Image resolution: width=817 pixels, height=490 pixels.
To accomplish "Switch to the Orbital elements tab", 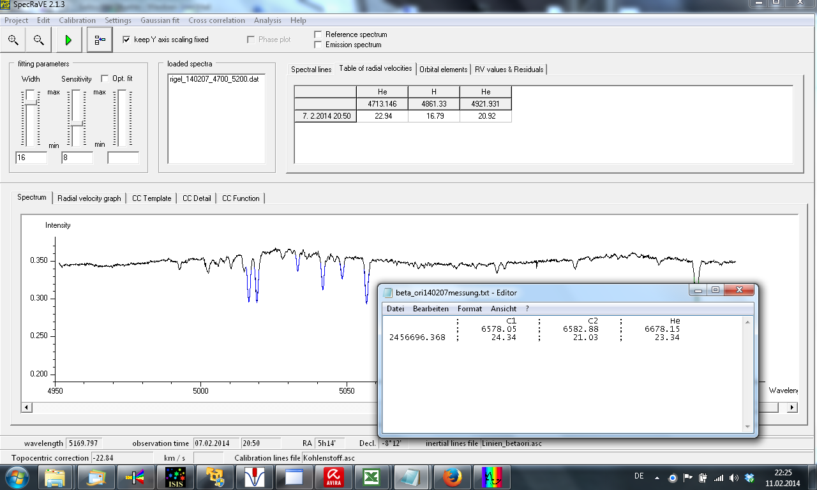I will pyautogui.click(x=443, y=69).
